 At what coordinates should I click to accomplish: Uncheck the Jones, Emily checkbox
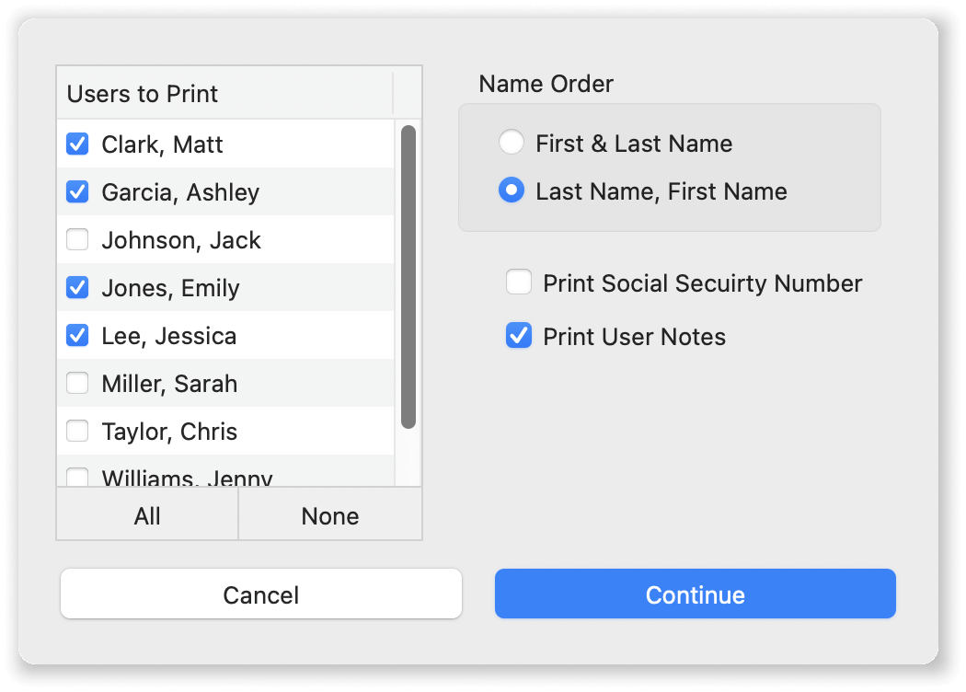tap(77, 288)
